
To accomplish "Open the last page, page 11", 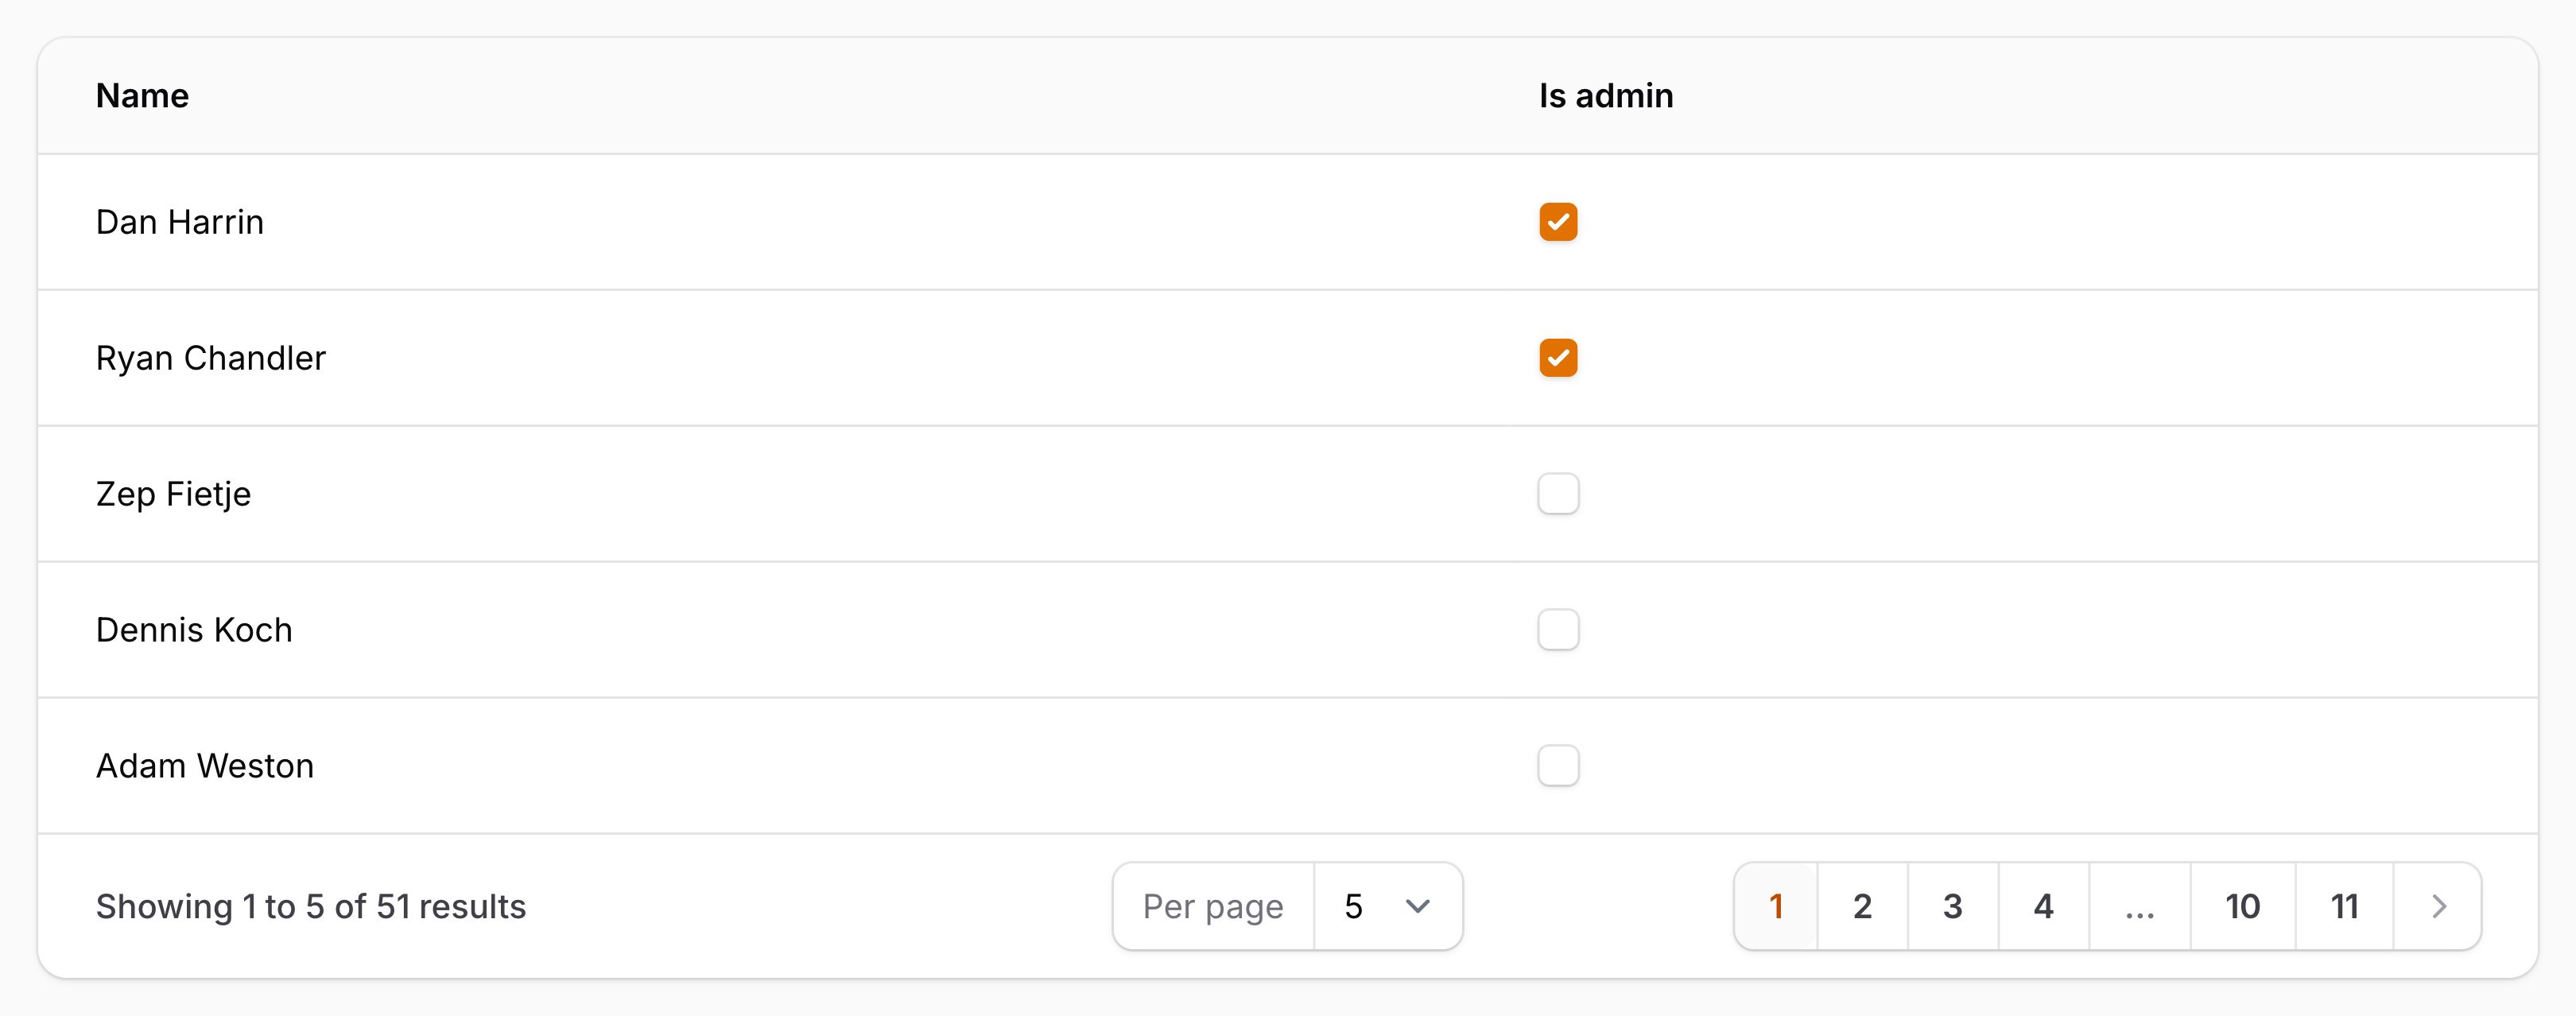I will pos(2343,906).
